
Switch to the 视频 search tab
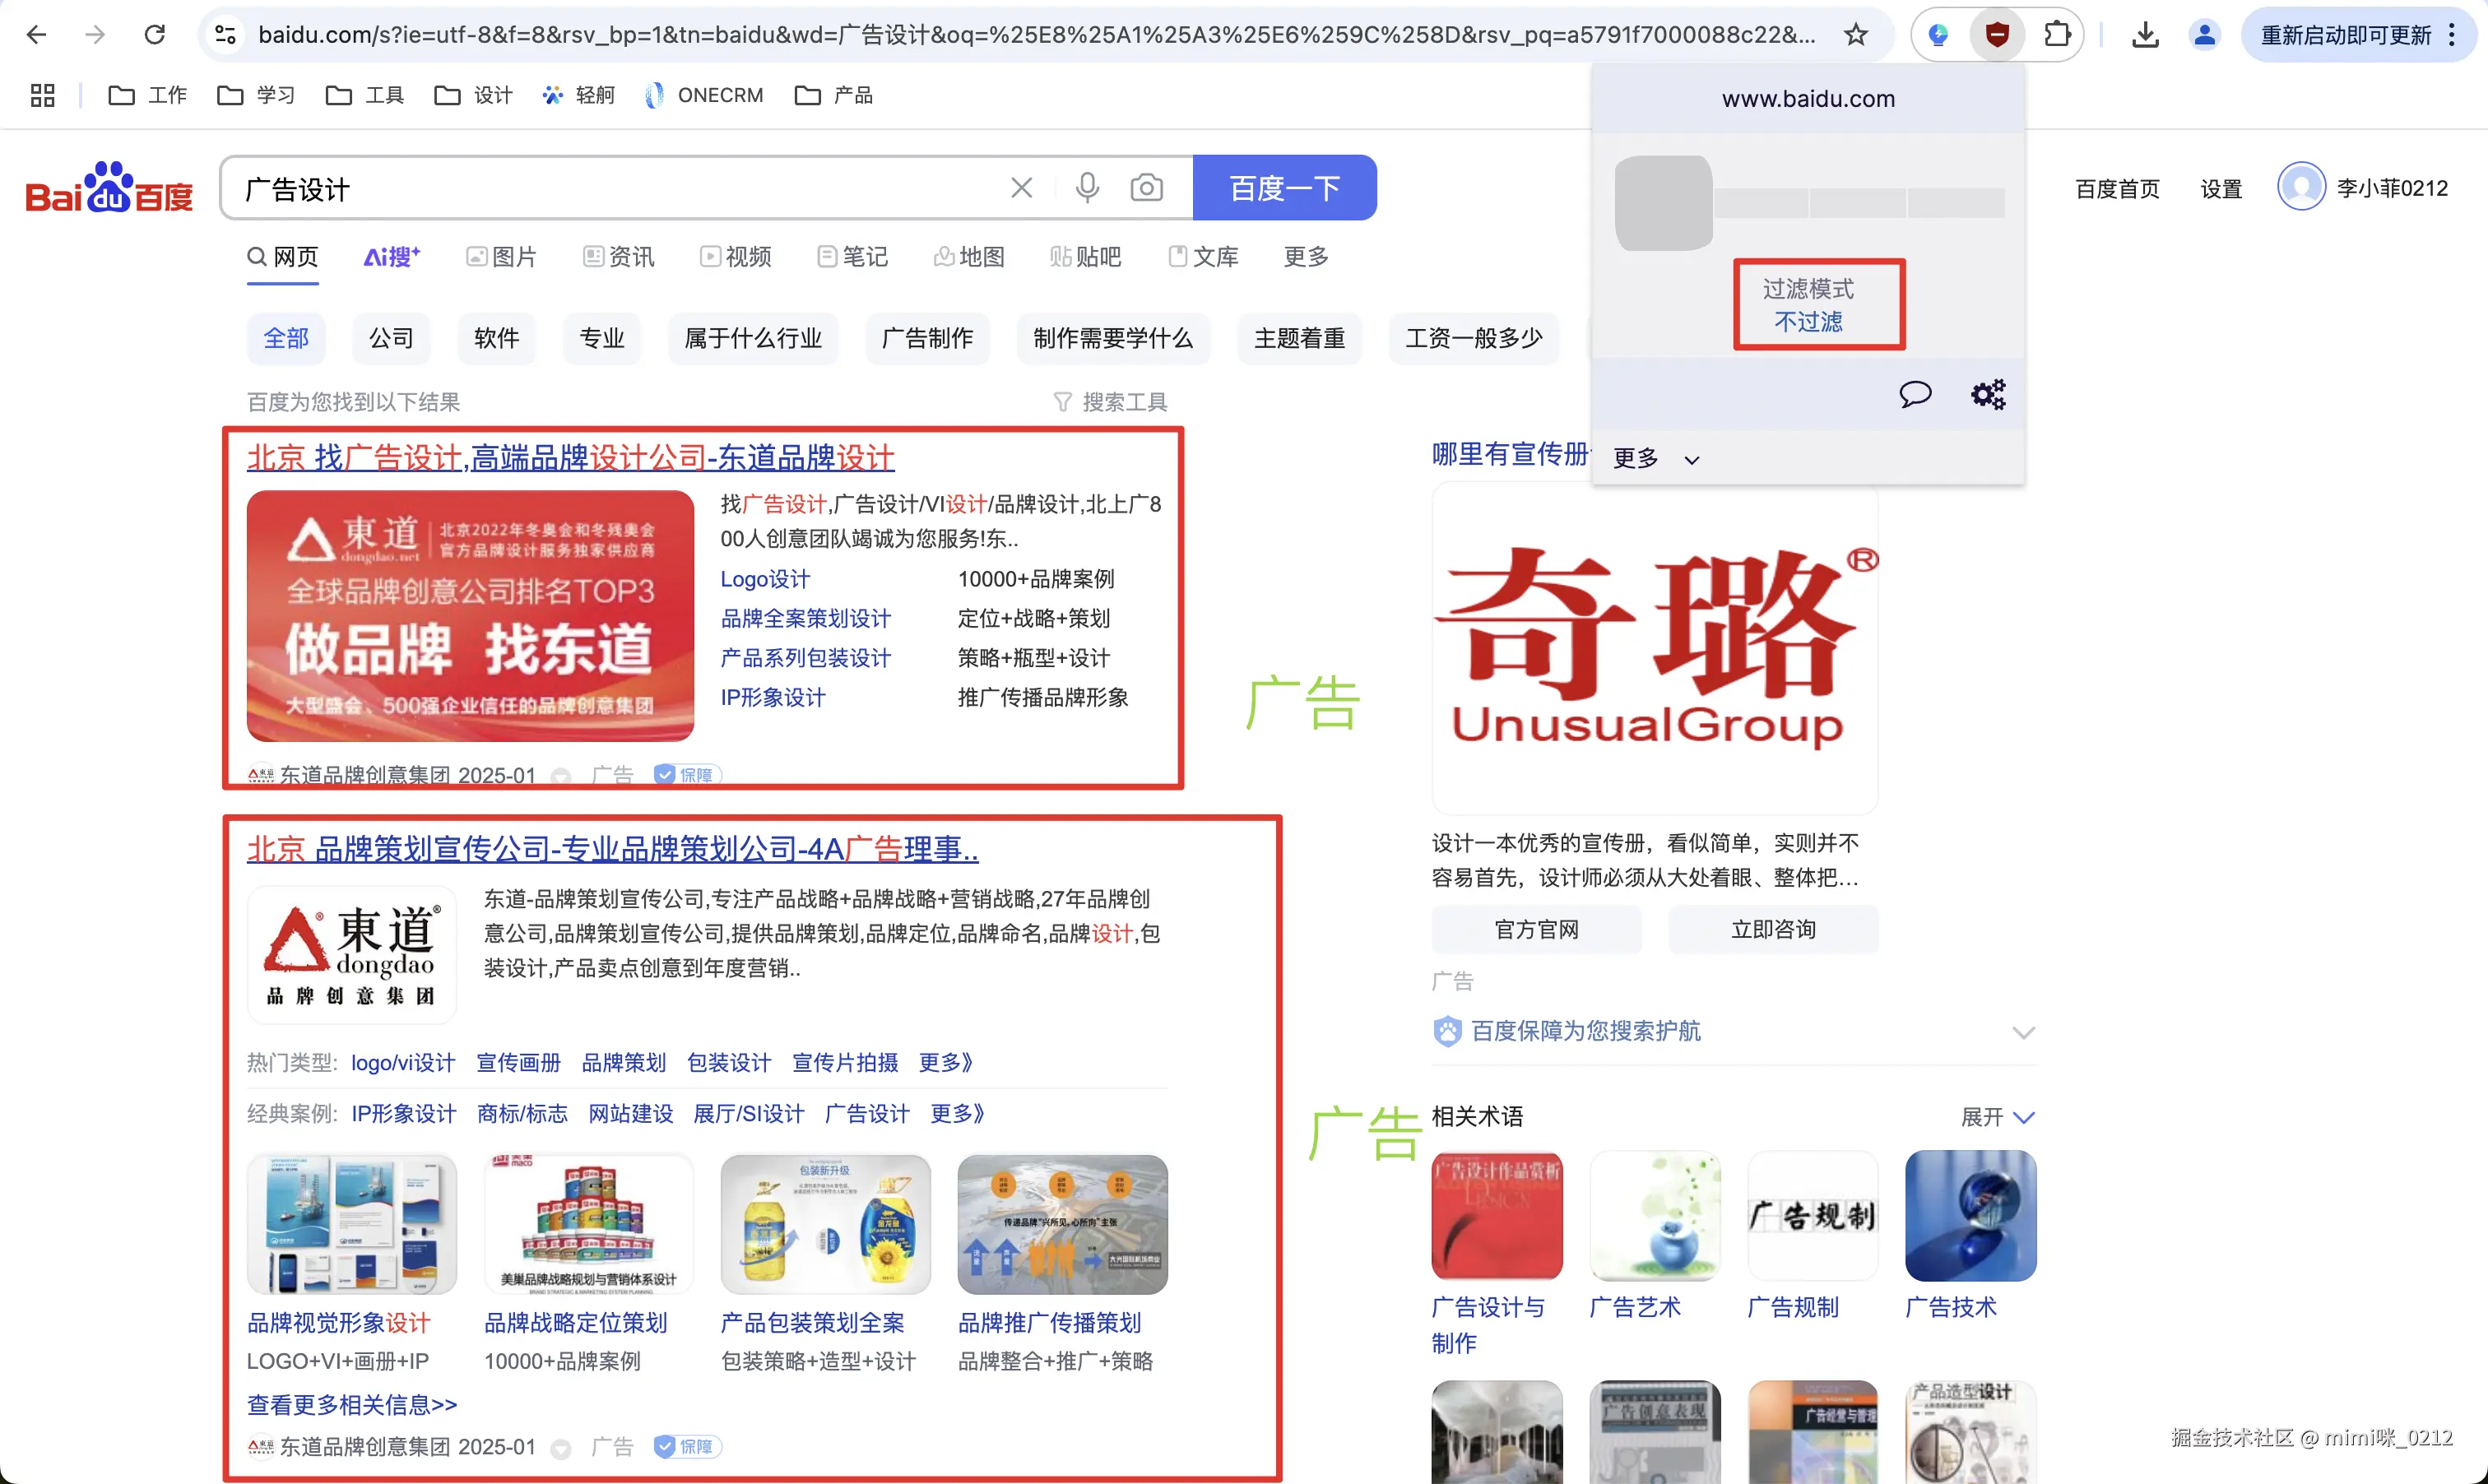click(x=736, y=257)
